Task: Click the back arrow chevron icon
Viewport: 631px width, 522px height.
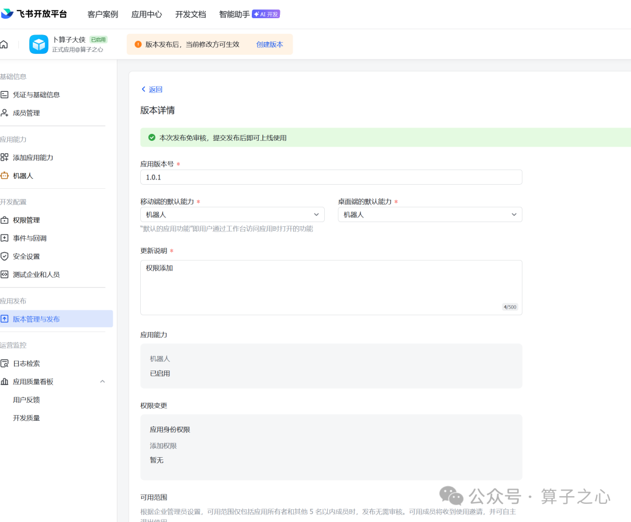Action: 143,89
